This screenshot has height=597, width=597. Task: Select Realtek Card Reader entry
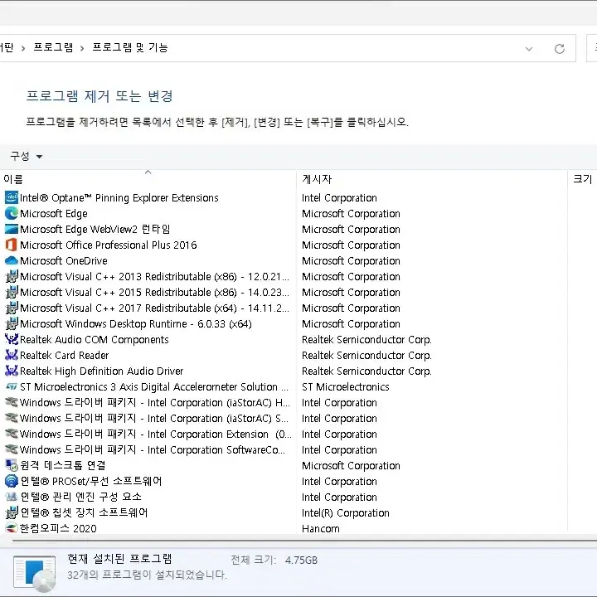(65, 355)
